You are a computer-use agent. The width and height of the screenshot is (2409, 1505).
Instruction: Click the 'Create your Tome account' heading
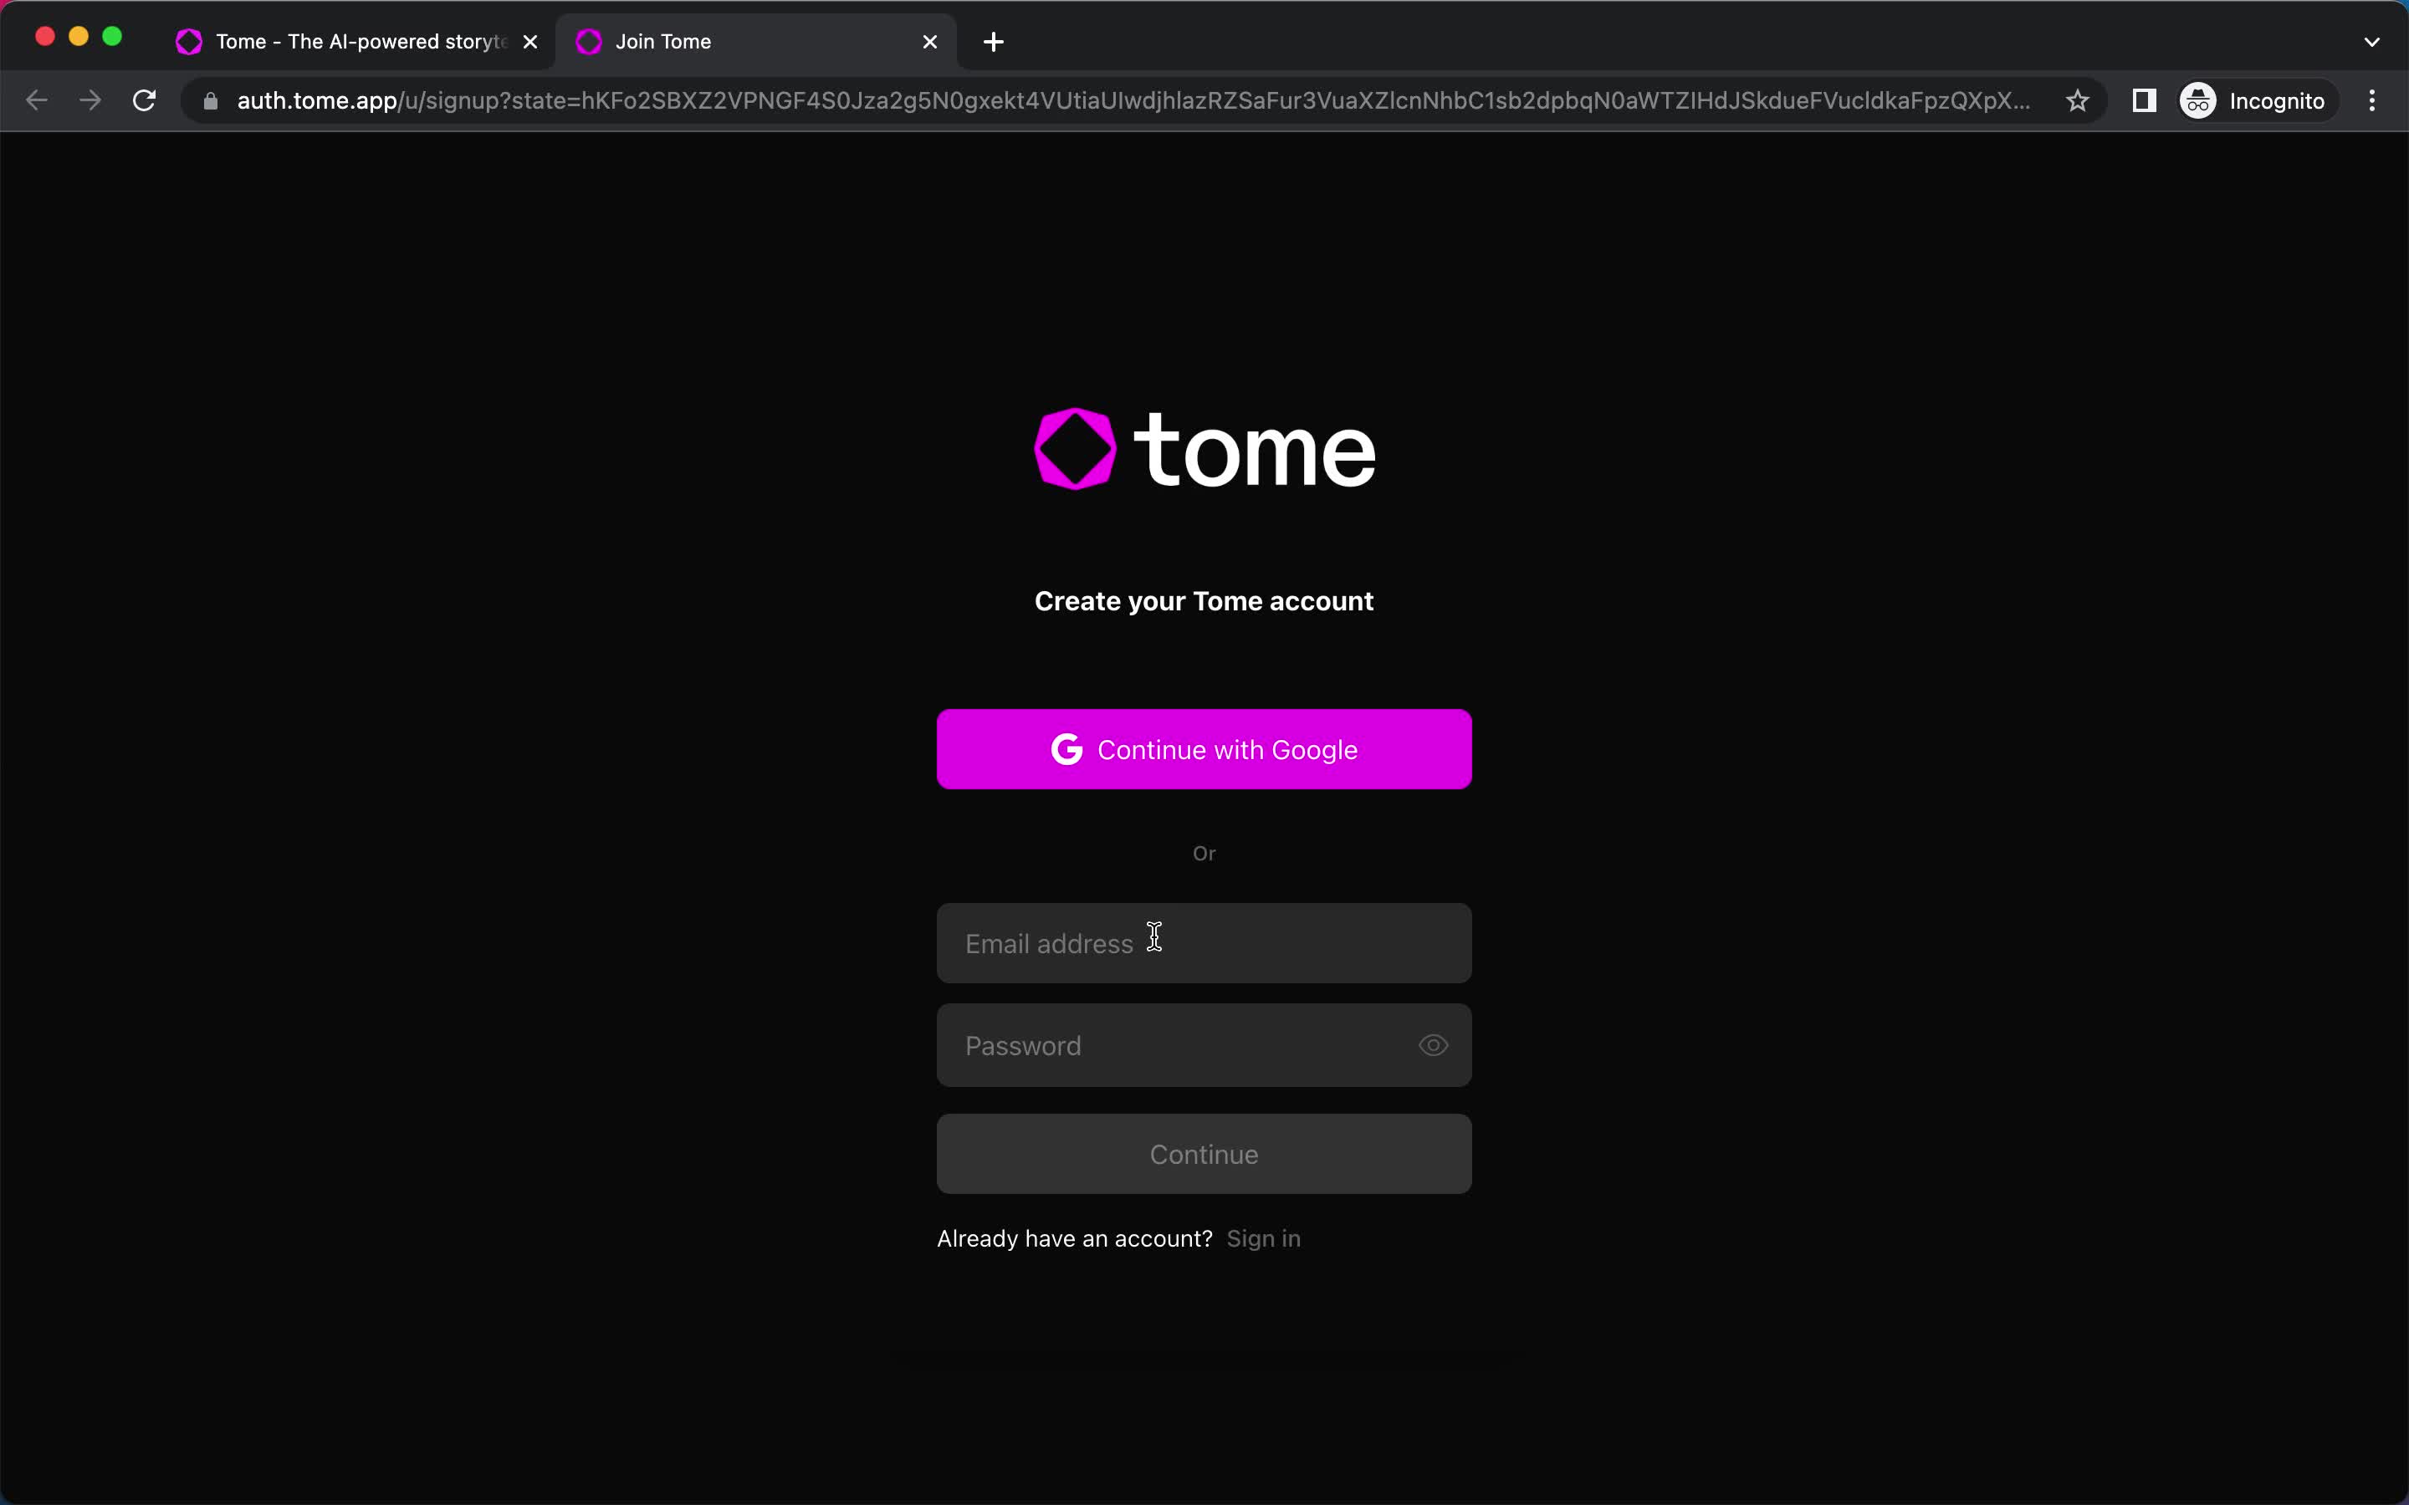[x=1204, y=601]
